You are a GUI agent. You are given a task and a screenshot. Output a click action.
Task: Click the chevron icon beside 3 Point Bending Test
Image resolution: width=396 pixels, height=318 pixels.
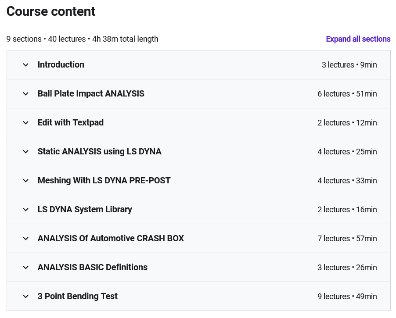point(26,297)
